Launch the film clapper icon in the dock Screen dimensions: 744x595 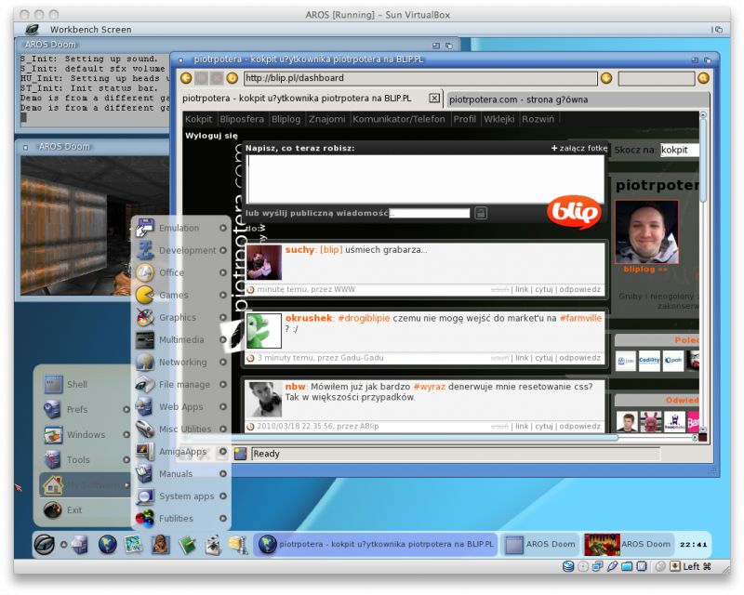(213, 545)
